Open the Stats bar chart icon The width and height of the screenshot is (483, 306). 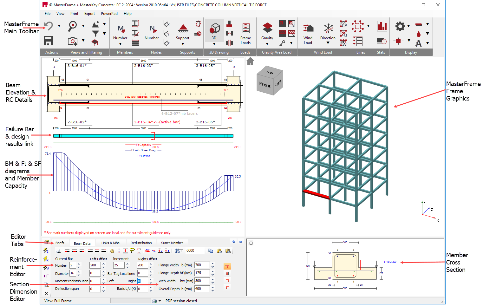tap(382, 26)
